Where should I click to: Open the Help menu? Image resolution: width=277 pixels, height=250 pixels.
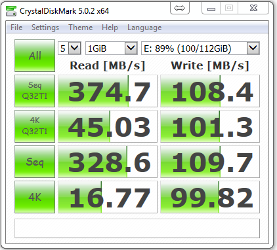coord(110,27)
